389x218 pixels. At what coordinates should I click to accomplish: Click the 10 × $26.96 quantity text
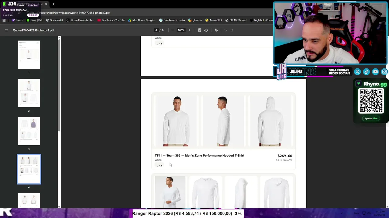284,160
